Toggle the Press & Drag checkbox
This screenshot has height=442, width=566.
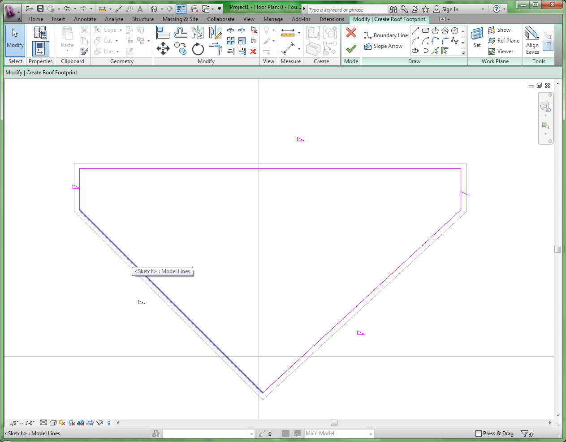[479, 433]
